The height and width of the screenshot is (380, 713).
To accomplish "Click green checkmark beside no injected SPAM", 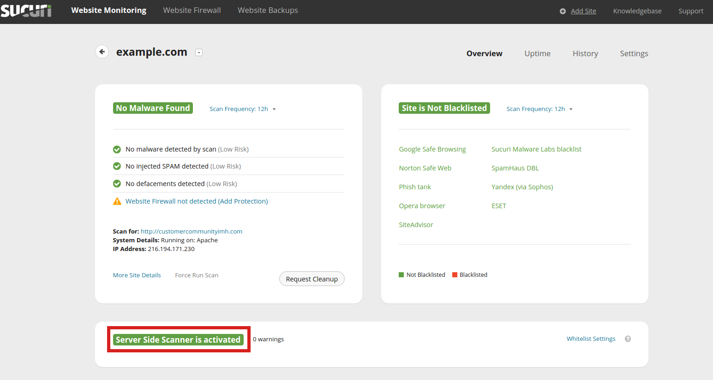I will [117, 166].
